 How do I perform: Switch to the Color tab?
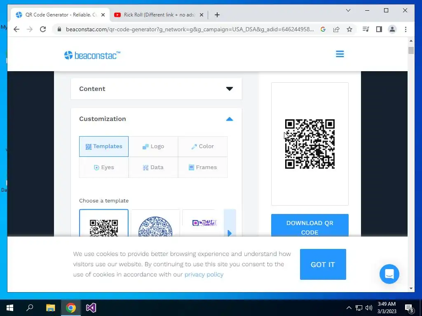point(203,146)
